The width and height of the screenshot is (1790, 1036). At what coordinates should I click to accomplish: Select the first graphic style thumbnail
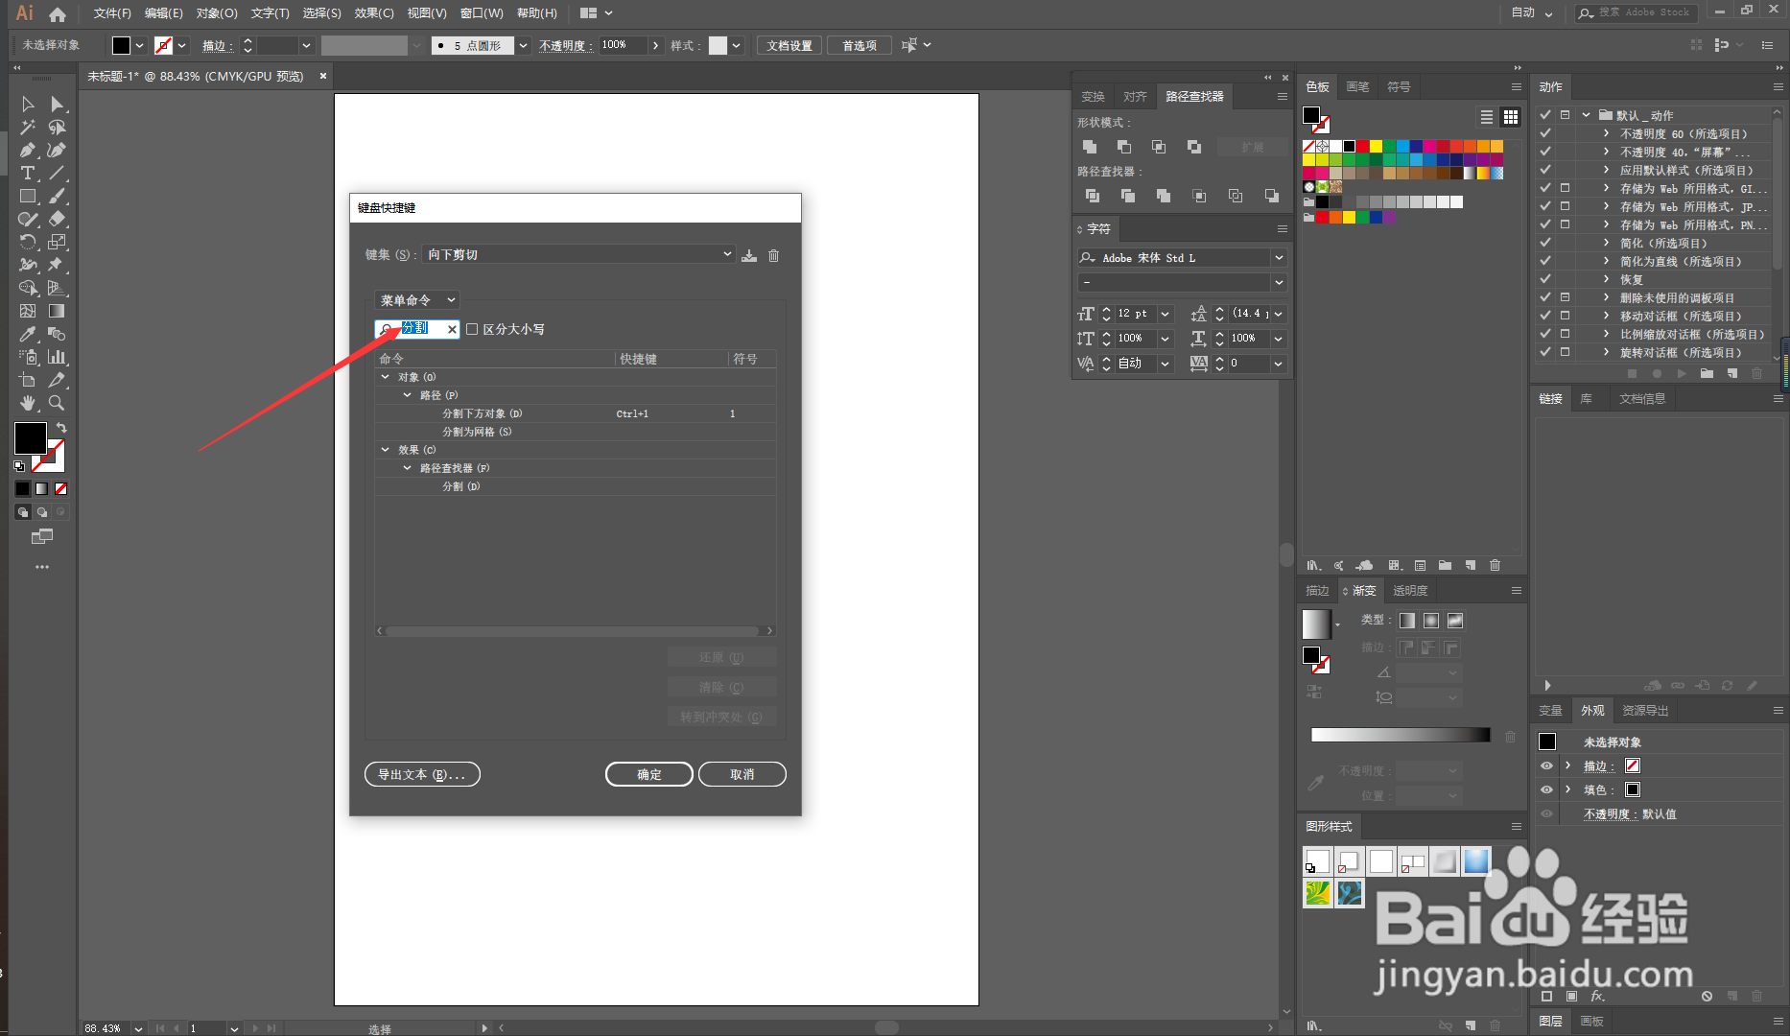click(1317, 861)
